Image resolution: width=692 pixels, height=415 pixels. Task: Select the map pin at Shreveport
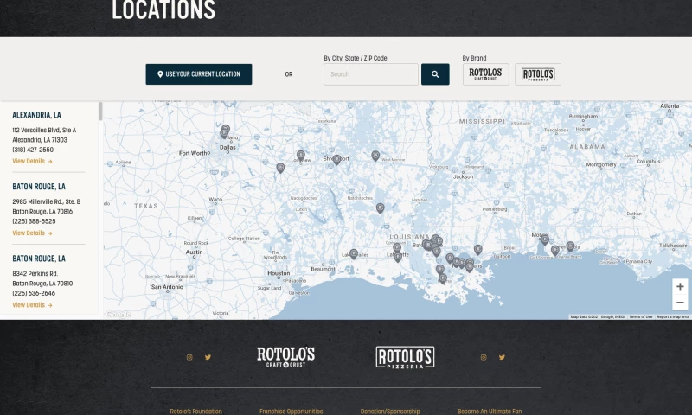tap(336, 159)
